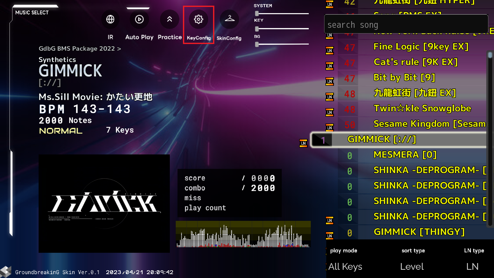Screen dimensions: 494x278
Task: Change play mode All Keys option
Action: [x=345, y=266]
